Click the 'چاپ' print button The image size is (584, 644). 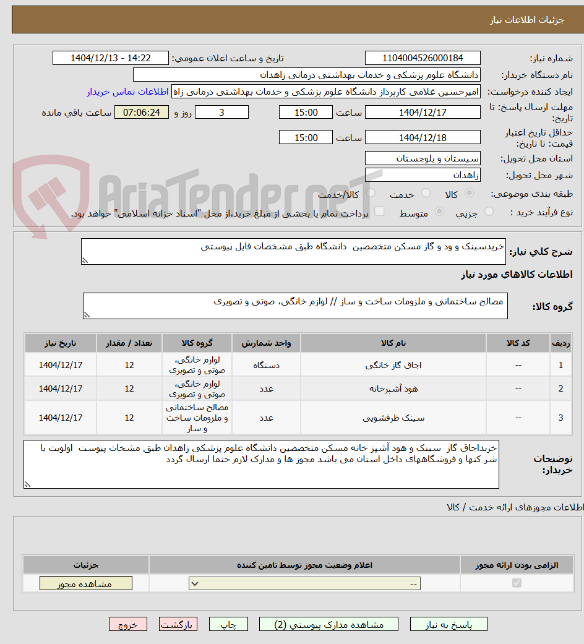(x=228, y=624)
